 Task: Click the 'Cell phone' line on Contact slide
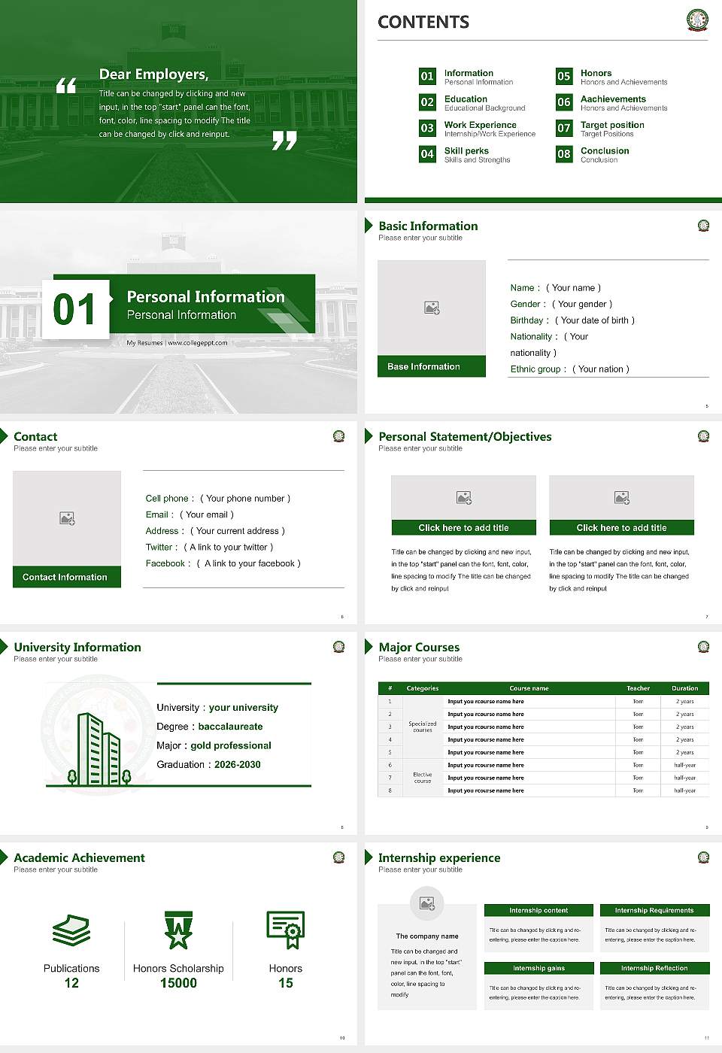click(218, 499)
